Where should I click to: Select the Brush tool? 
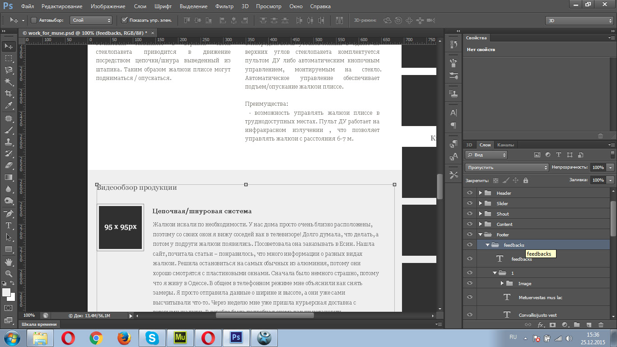9,131
